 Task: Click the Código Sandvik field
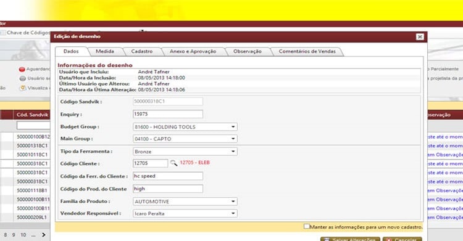coord(168,101)
